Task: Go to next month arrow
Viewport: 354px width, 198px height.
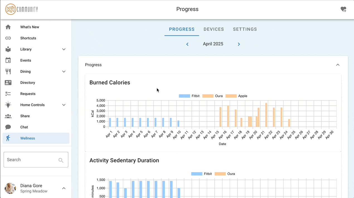Action: pyautogui.click(x=239, y=44)
